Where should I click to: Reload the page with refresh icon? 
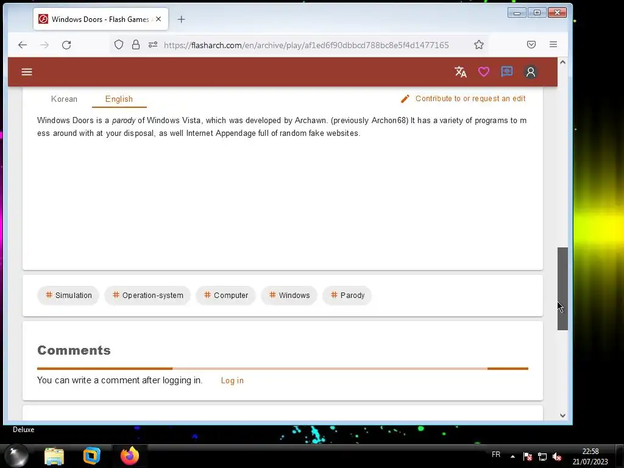click(66, 44)
